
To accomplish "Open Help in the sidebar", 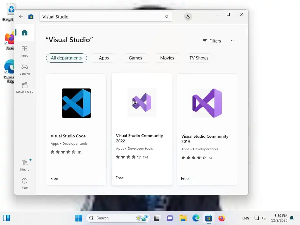I will coord(25,184).
